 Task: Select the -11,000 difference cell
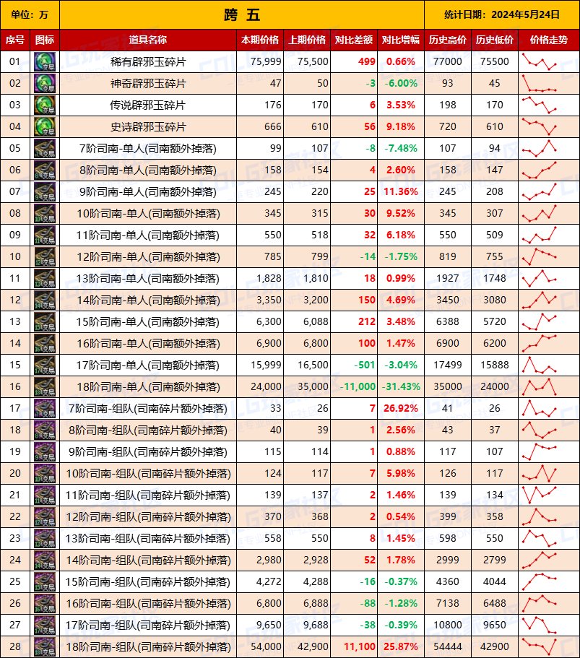click(354, 387)
